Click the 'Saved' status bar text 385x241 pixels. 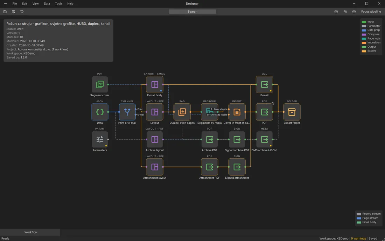[373, 239]
